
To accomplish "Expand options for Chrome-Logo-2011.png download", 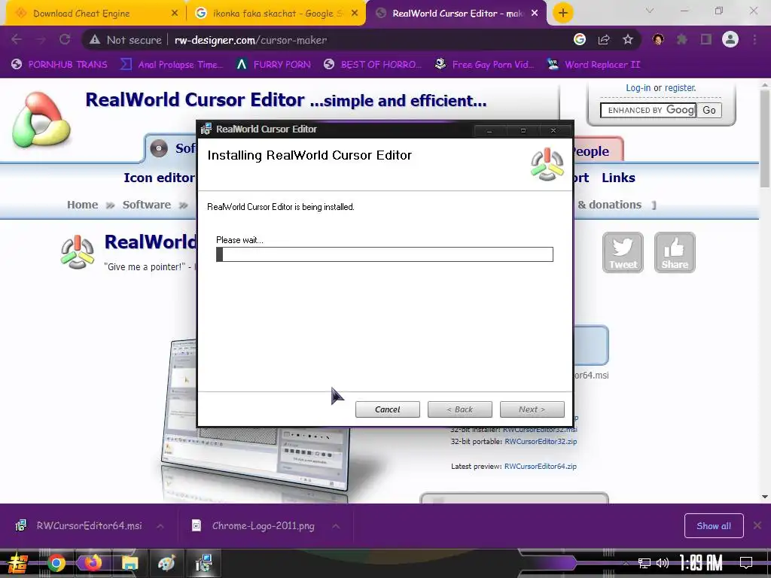I will tap(336, 526).
